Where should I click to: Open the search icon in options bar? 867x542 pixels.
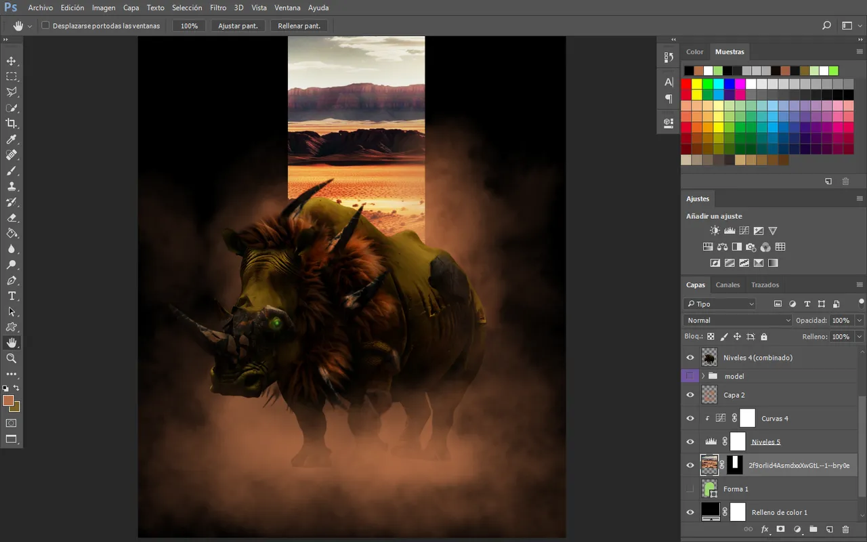[826, 26]
